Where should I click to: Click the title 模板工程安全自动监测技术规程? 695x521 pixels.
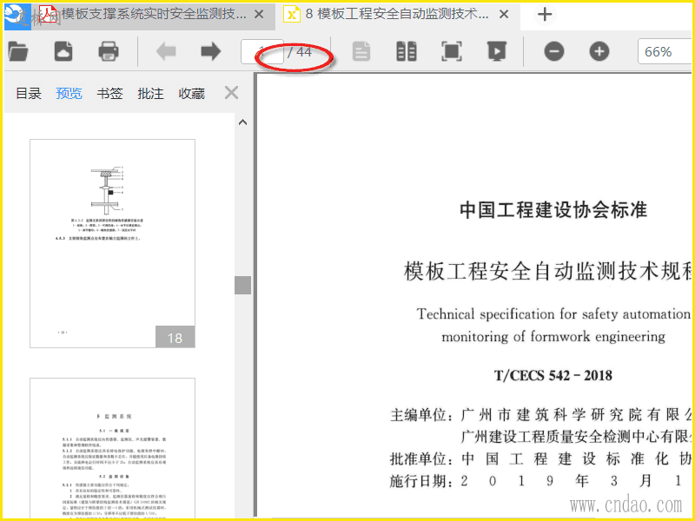click(548, 271)
